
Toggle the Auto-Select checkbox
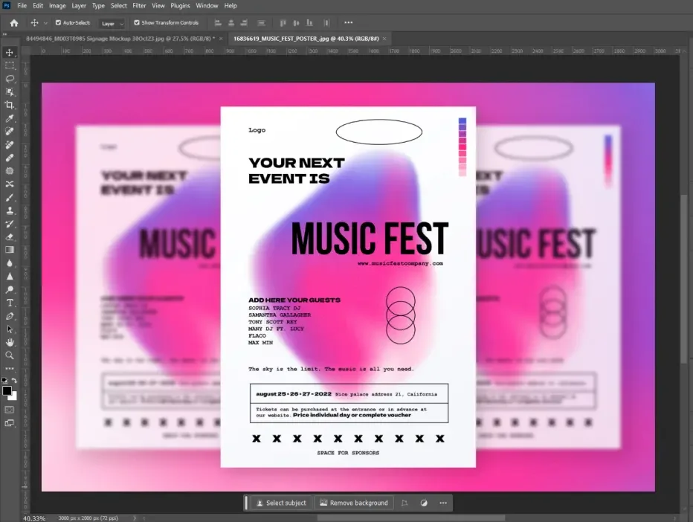tap(59, 23)
